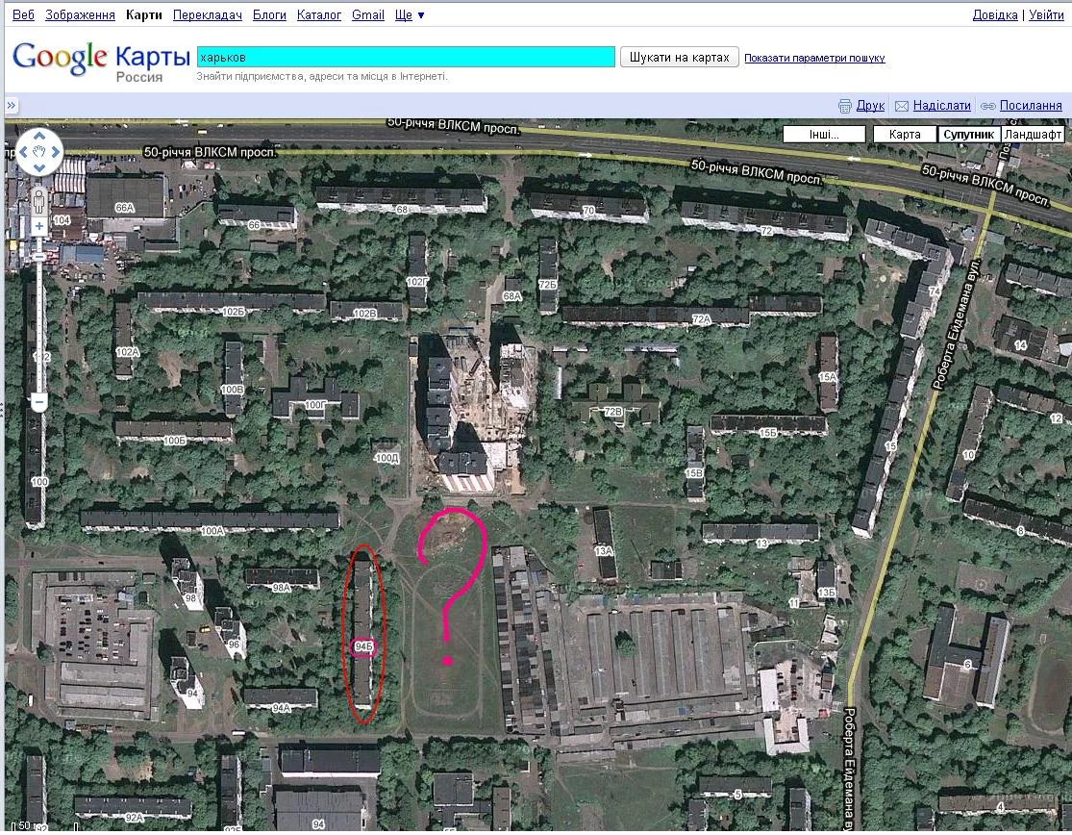The image size is (1072, 835).
Task: Click building label 100Б on map
Action: [x=175, y=441]
